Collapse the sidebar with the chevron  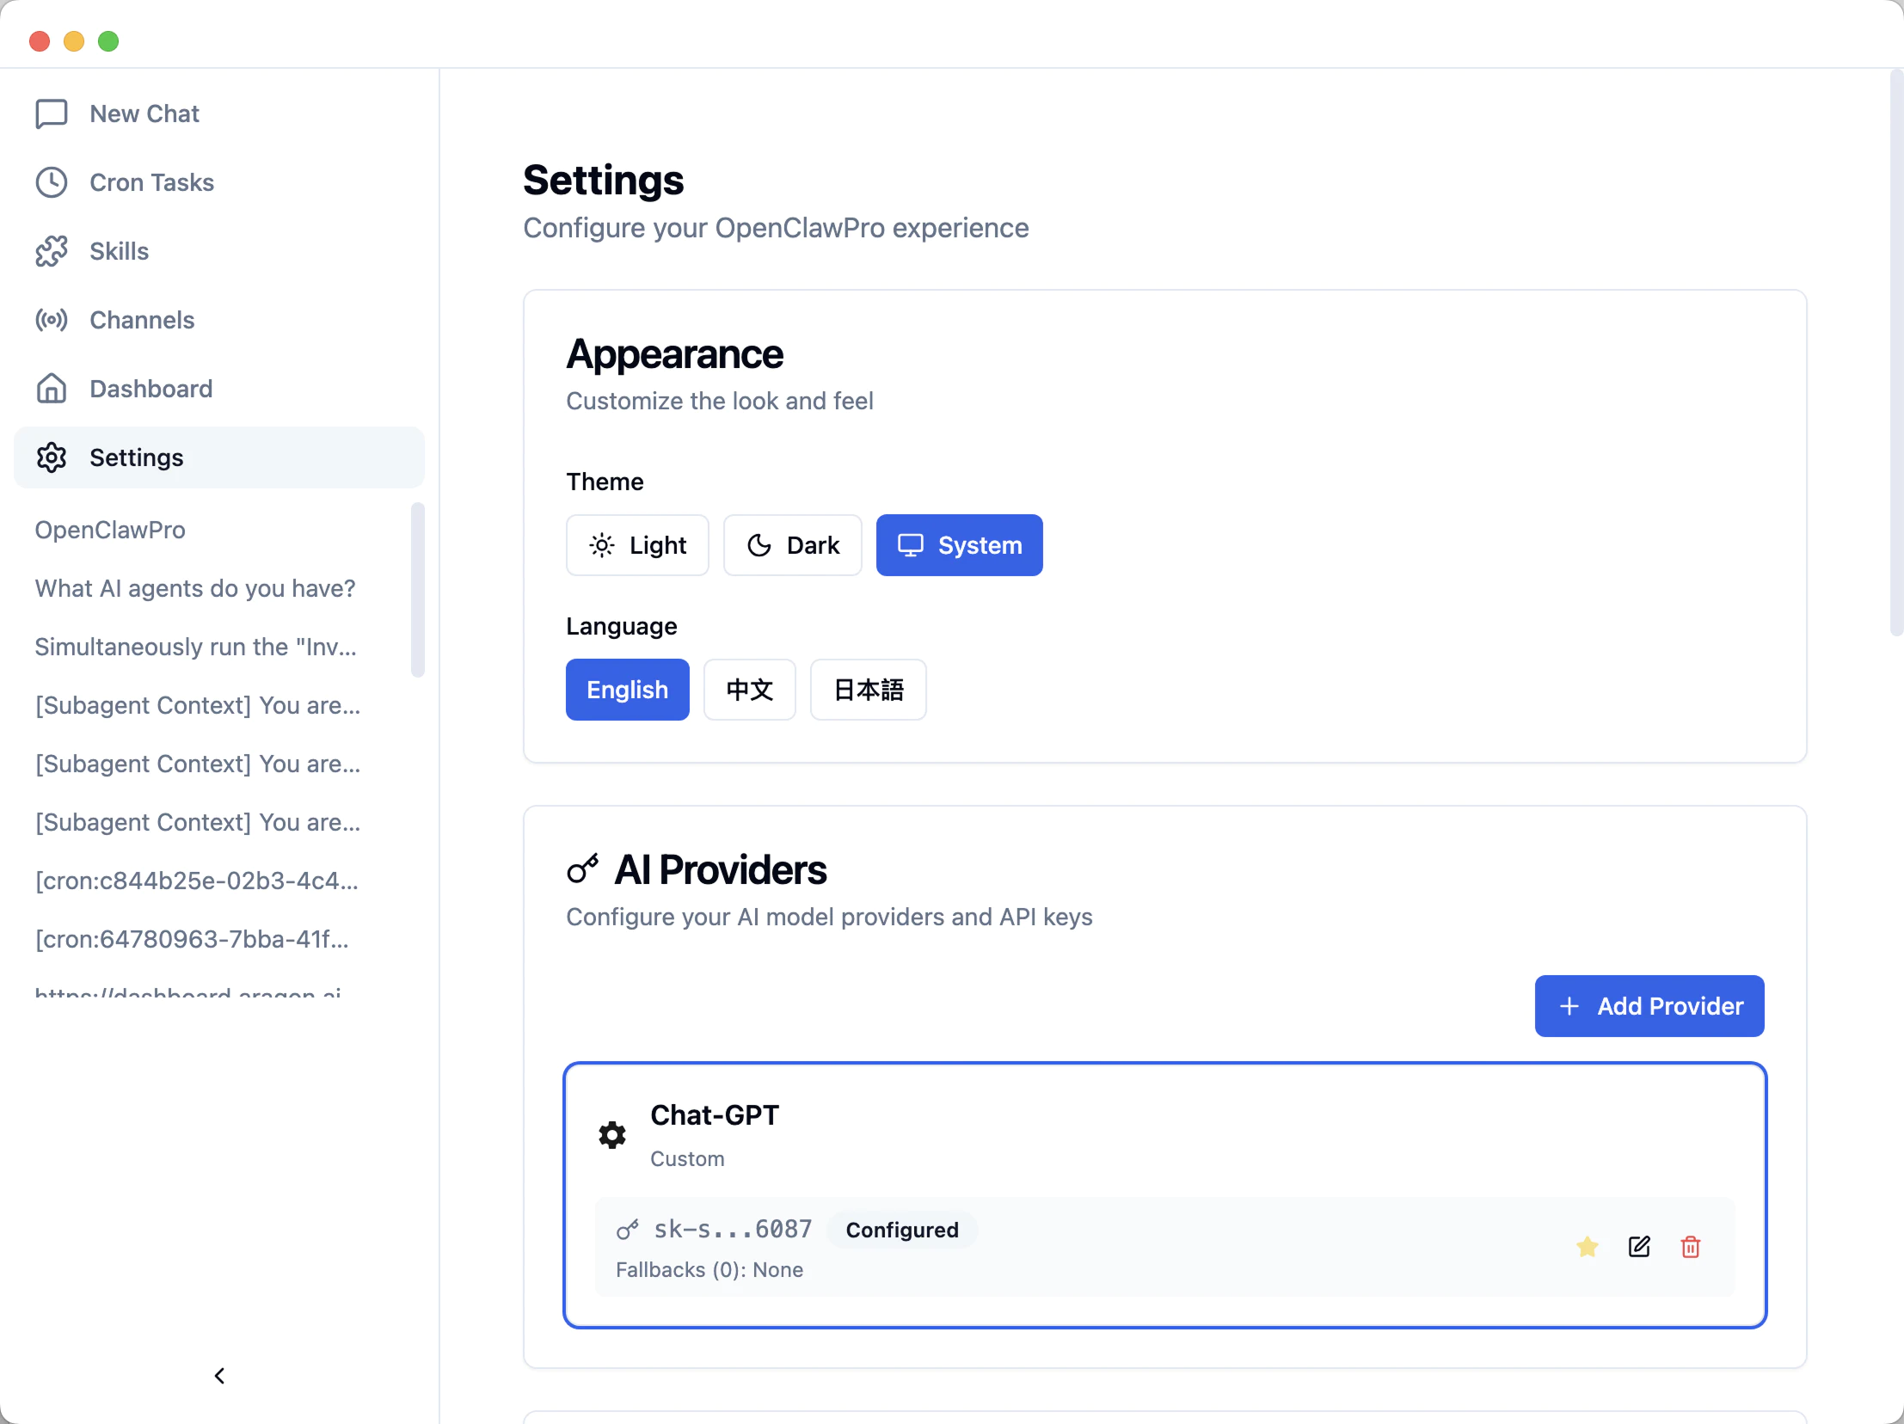click(x=219, y=1375)
